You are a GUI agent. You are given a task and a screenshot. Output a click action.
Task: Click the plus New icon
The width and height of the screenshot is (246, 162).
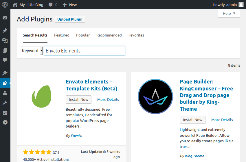click(x=65, y=5)
